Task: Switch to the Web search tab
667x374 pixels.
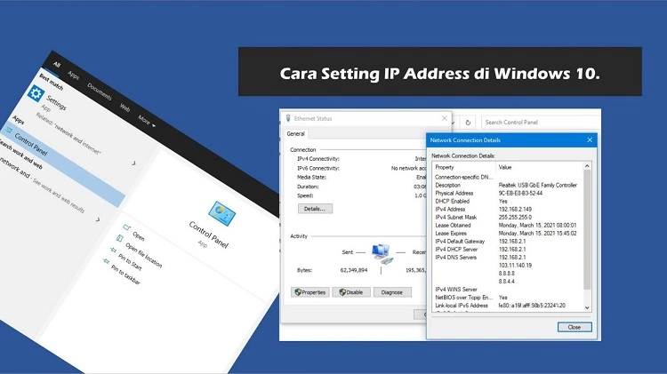Action: [125, 107]
